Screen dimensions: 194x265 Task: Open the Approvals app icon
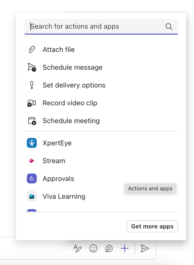click(32, 178)
